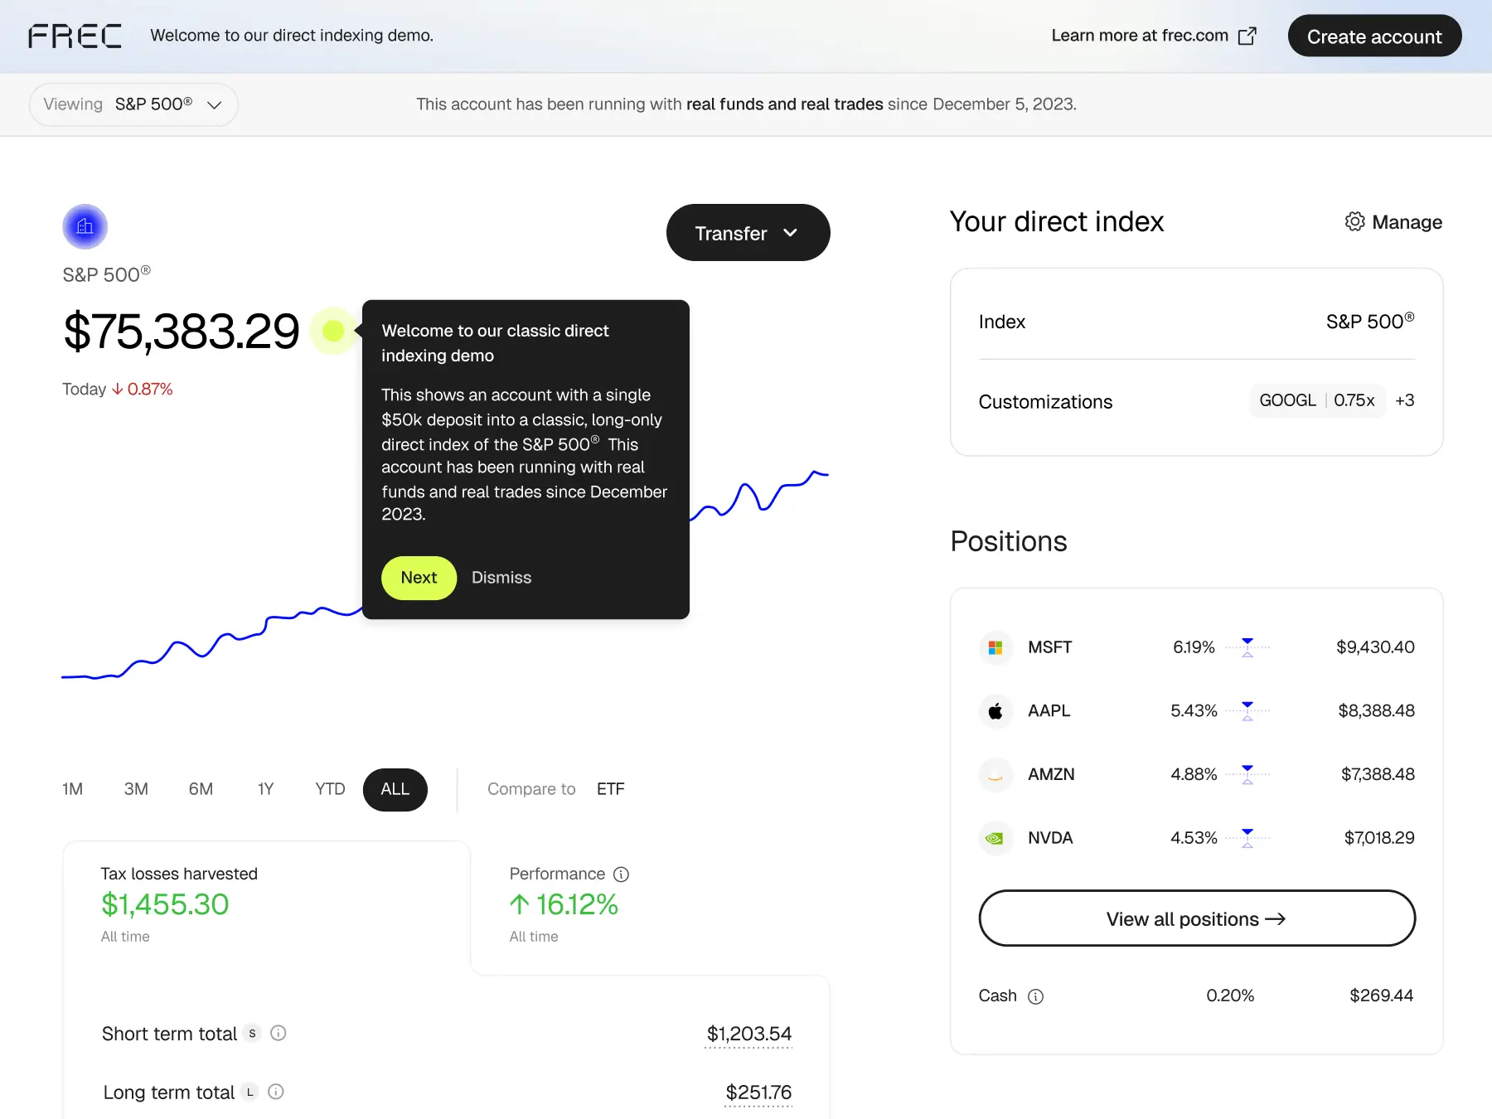This screenshot has height=1119, width=1492.
Task: Select the 1M time range
Action: coord(73,789)
